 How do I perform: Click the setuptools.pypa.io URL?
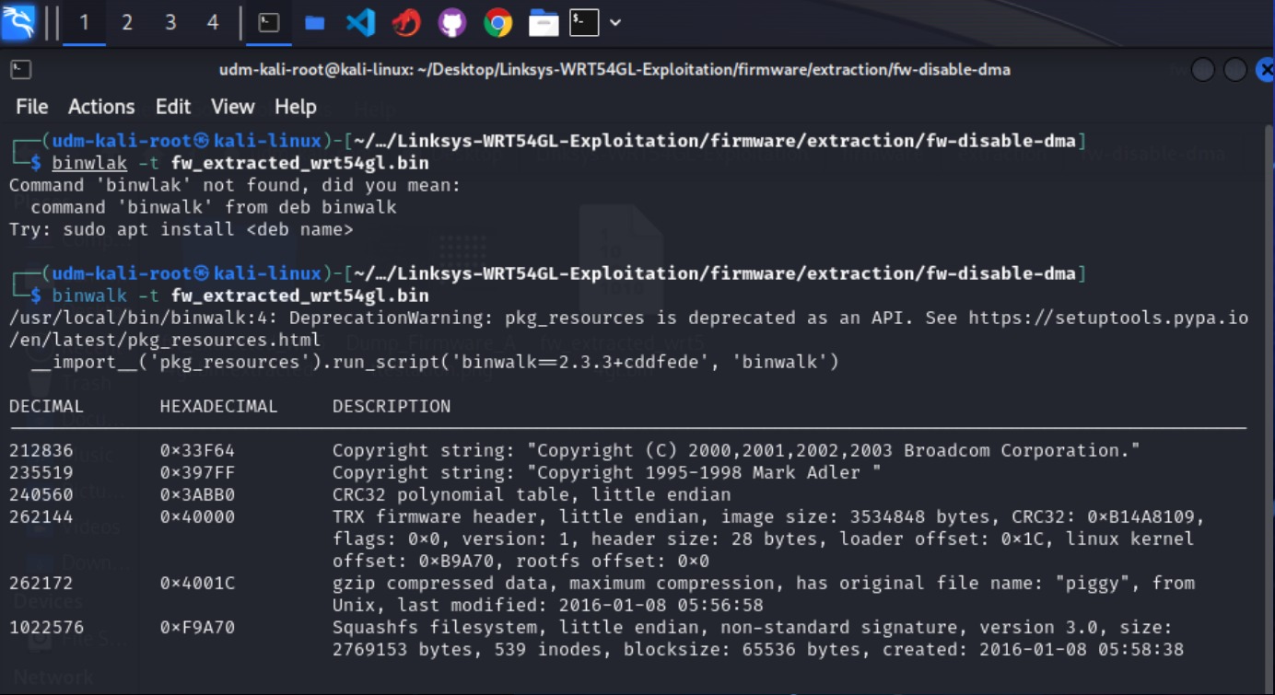pyautogui.click(x=1108, y=318)
